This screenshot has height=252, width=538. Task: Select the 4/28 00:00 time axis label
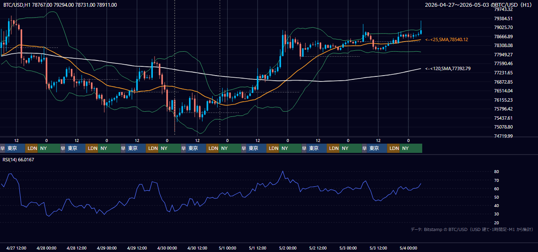[x=46, y=248]
